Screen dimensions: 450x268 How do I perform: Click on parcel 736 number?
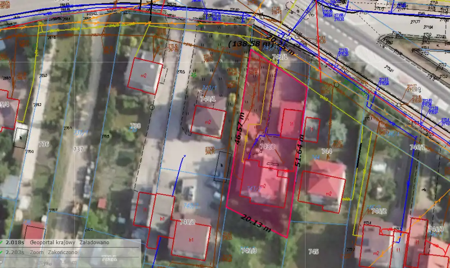(x=43, y=144)
